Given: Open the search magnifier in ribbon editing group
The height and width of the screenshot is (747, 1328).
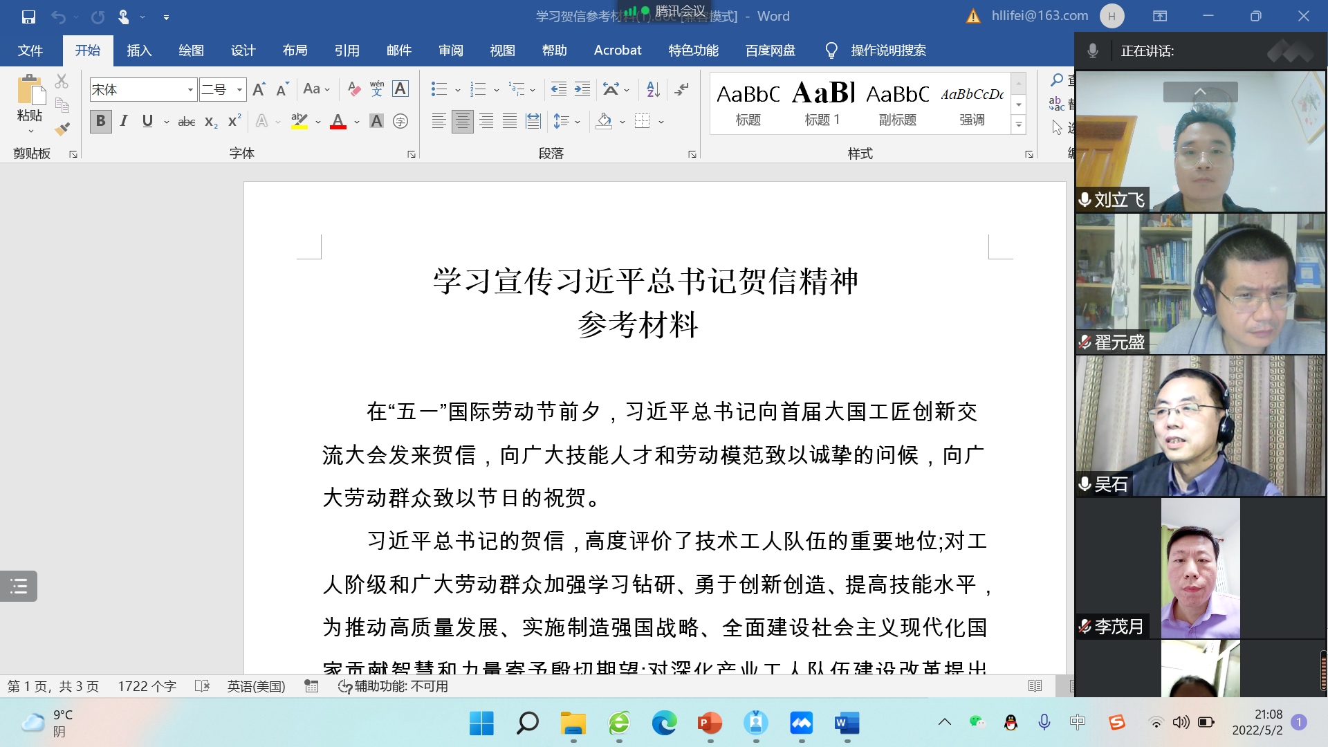Looking at the screenshot, I should [1057, 80].
